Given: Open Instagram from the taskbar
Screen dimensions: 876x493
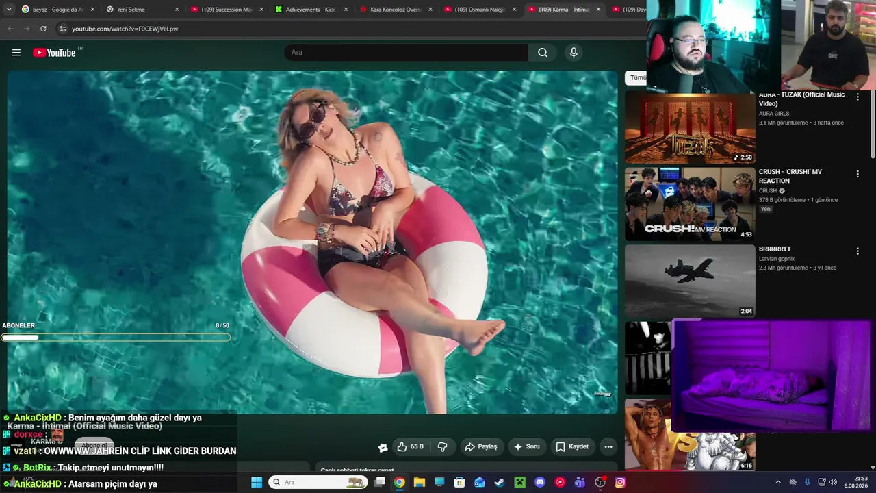Looking at the screenshot, I should (620, 482).
